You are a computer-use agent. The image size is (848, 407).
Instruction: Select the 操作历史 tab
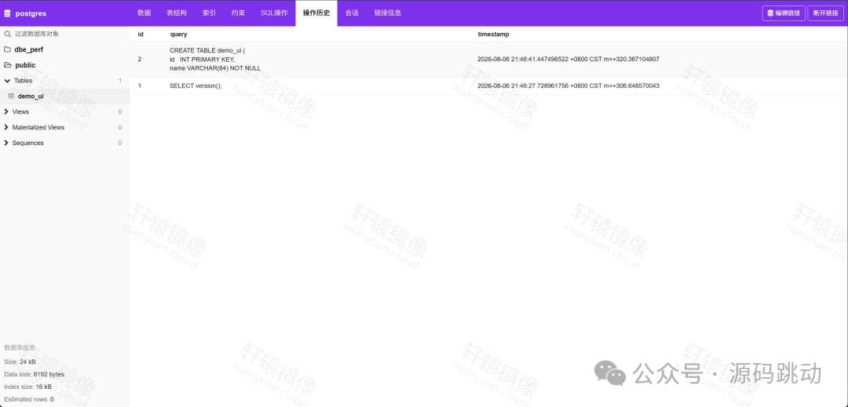[x=316, y=13]
